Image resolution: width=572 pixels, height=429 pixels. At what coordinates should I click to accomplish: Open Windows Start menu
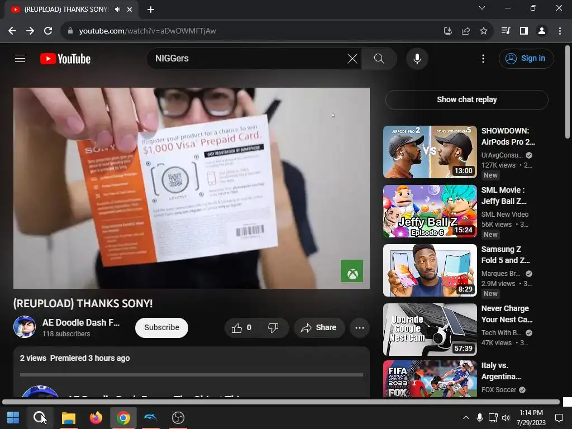pyautogui.click(x=13, y=418)
